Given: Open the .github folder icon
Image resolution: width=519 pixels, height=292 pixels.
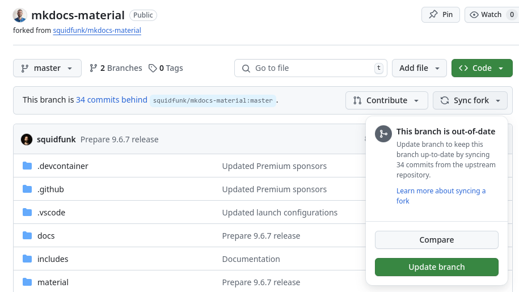Looking at the screenshot, I should (x=27, y=189).
